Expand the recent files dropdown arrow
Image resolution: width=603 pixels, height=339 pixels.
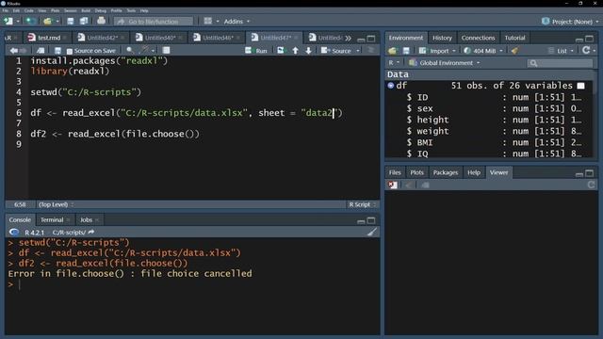point(57,22)
